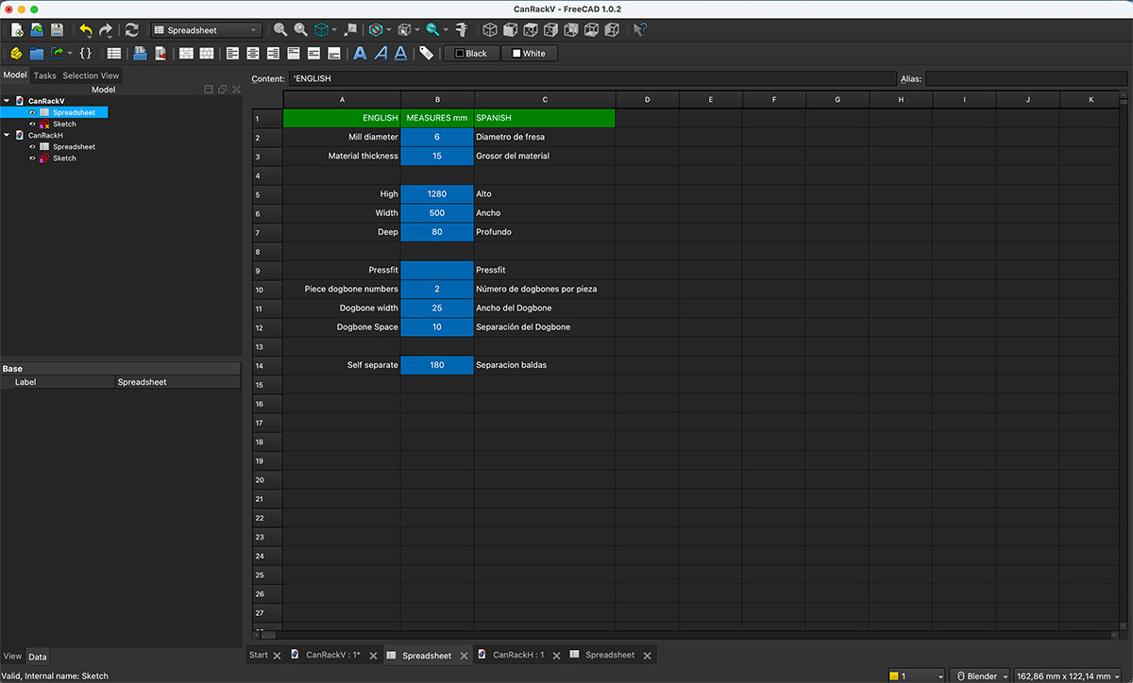Create a new document via toolbar icon
The height and width of the screenshot is (683, 1133).
16,30
